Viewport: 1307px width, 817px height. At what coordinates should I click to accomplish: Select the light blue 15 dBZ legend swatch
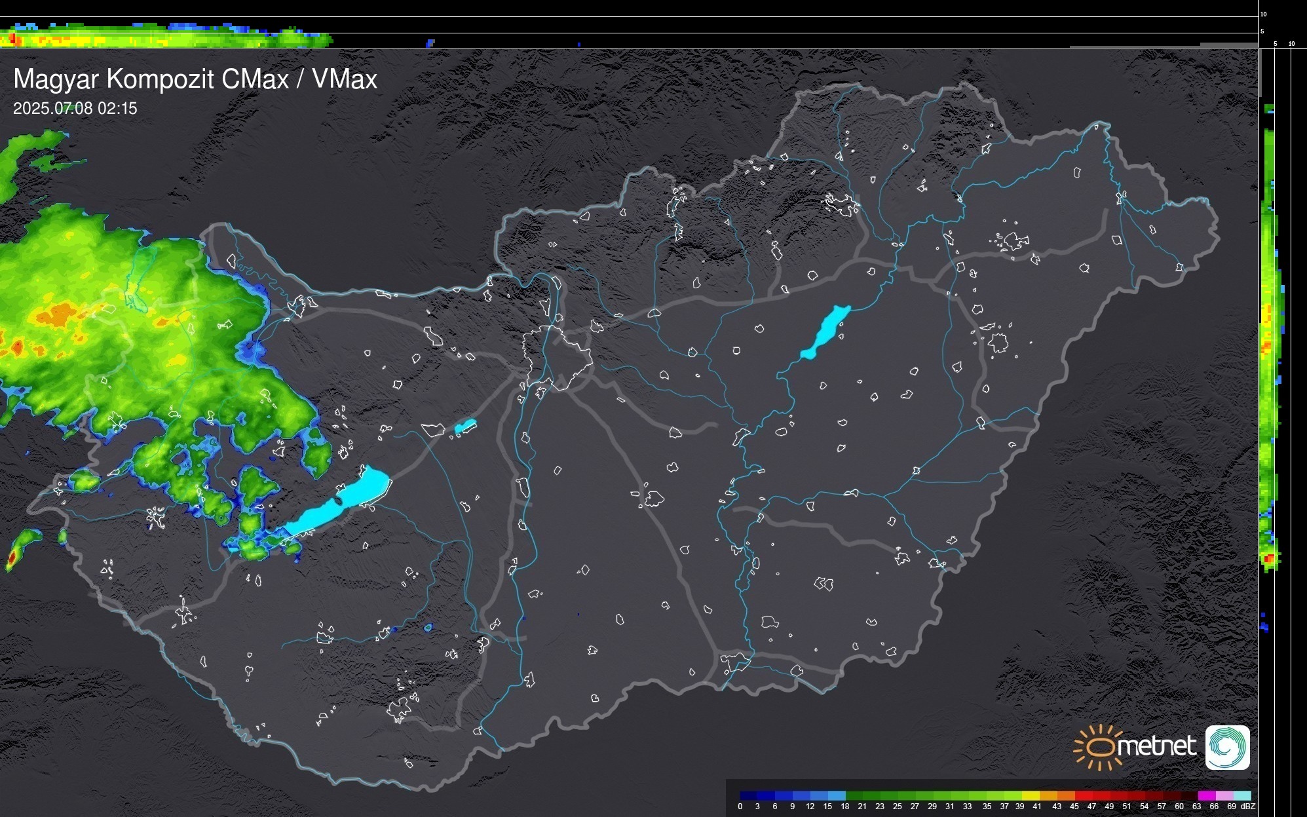click(837, 795)
